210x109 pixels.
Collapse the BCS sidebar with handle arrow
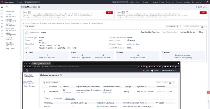pyautogui.click(x=20, y=59)
